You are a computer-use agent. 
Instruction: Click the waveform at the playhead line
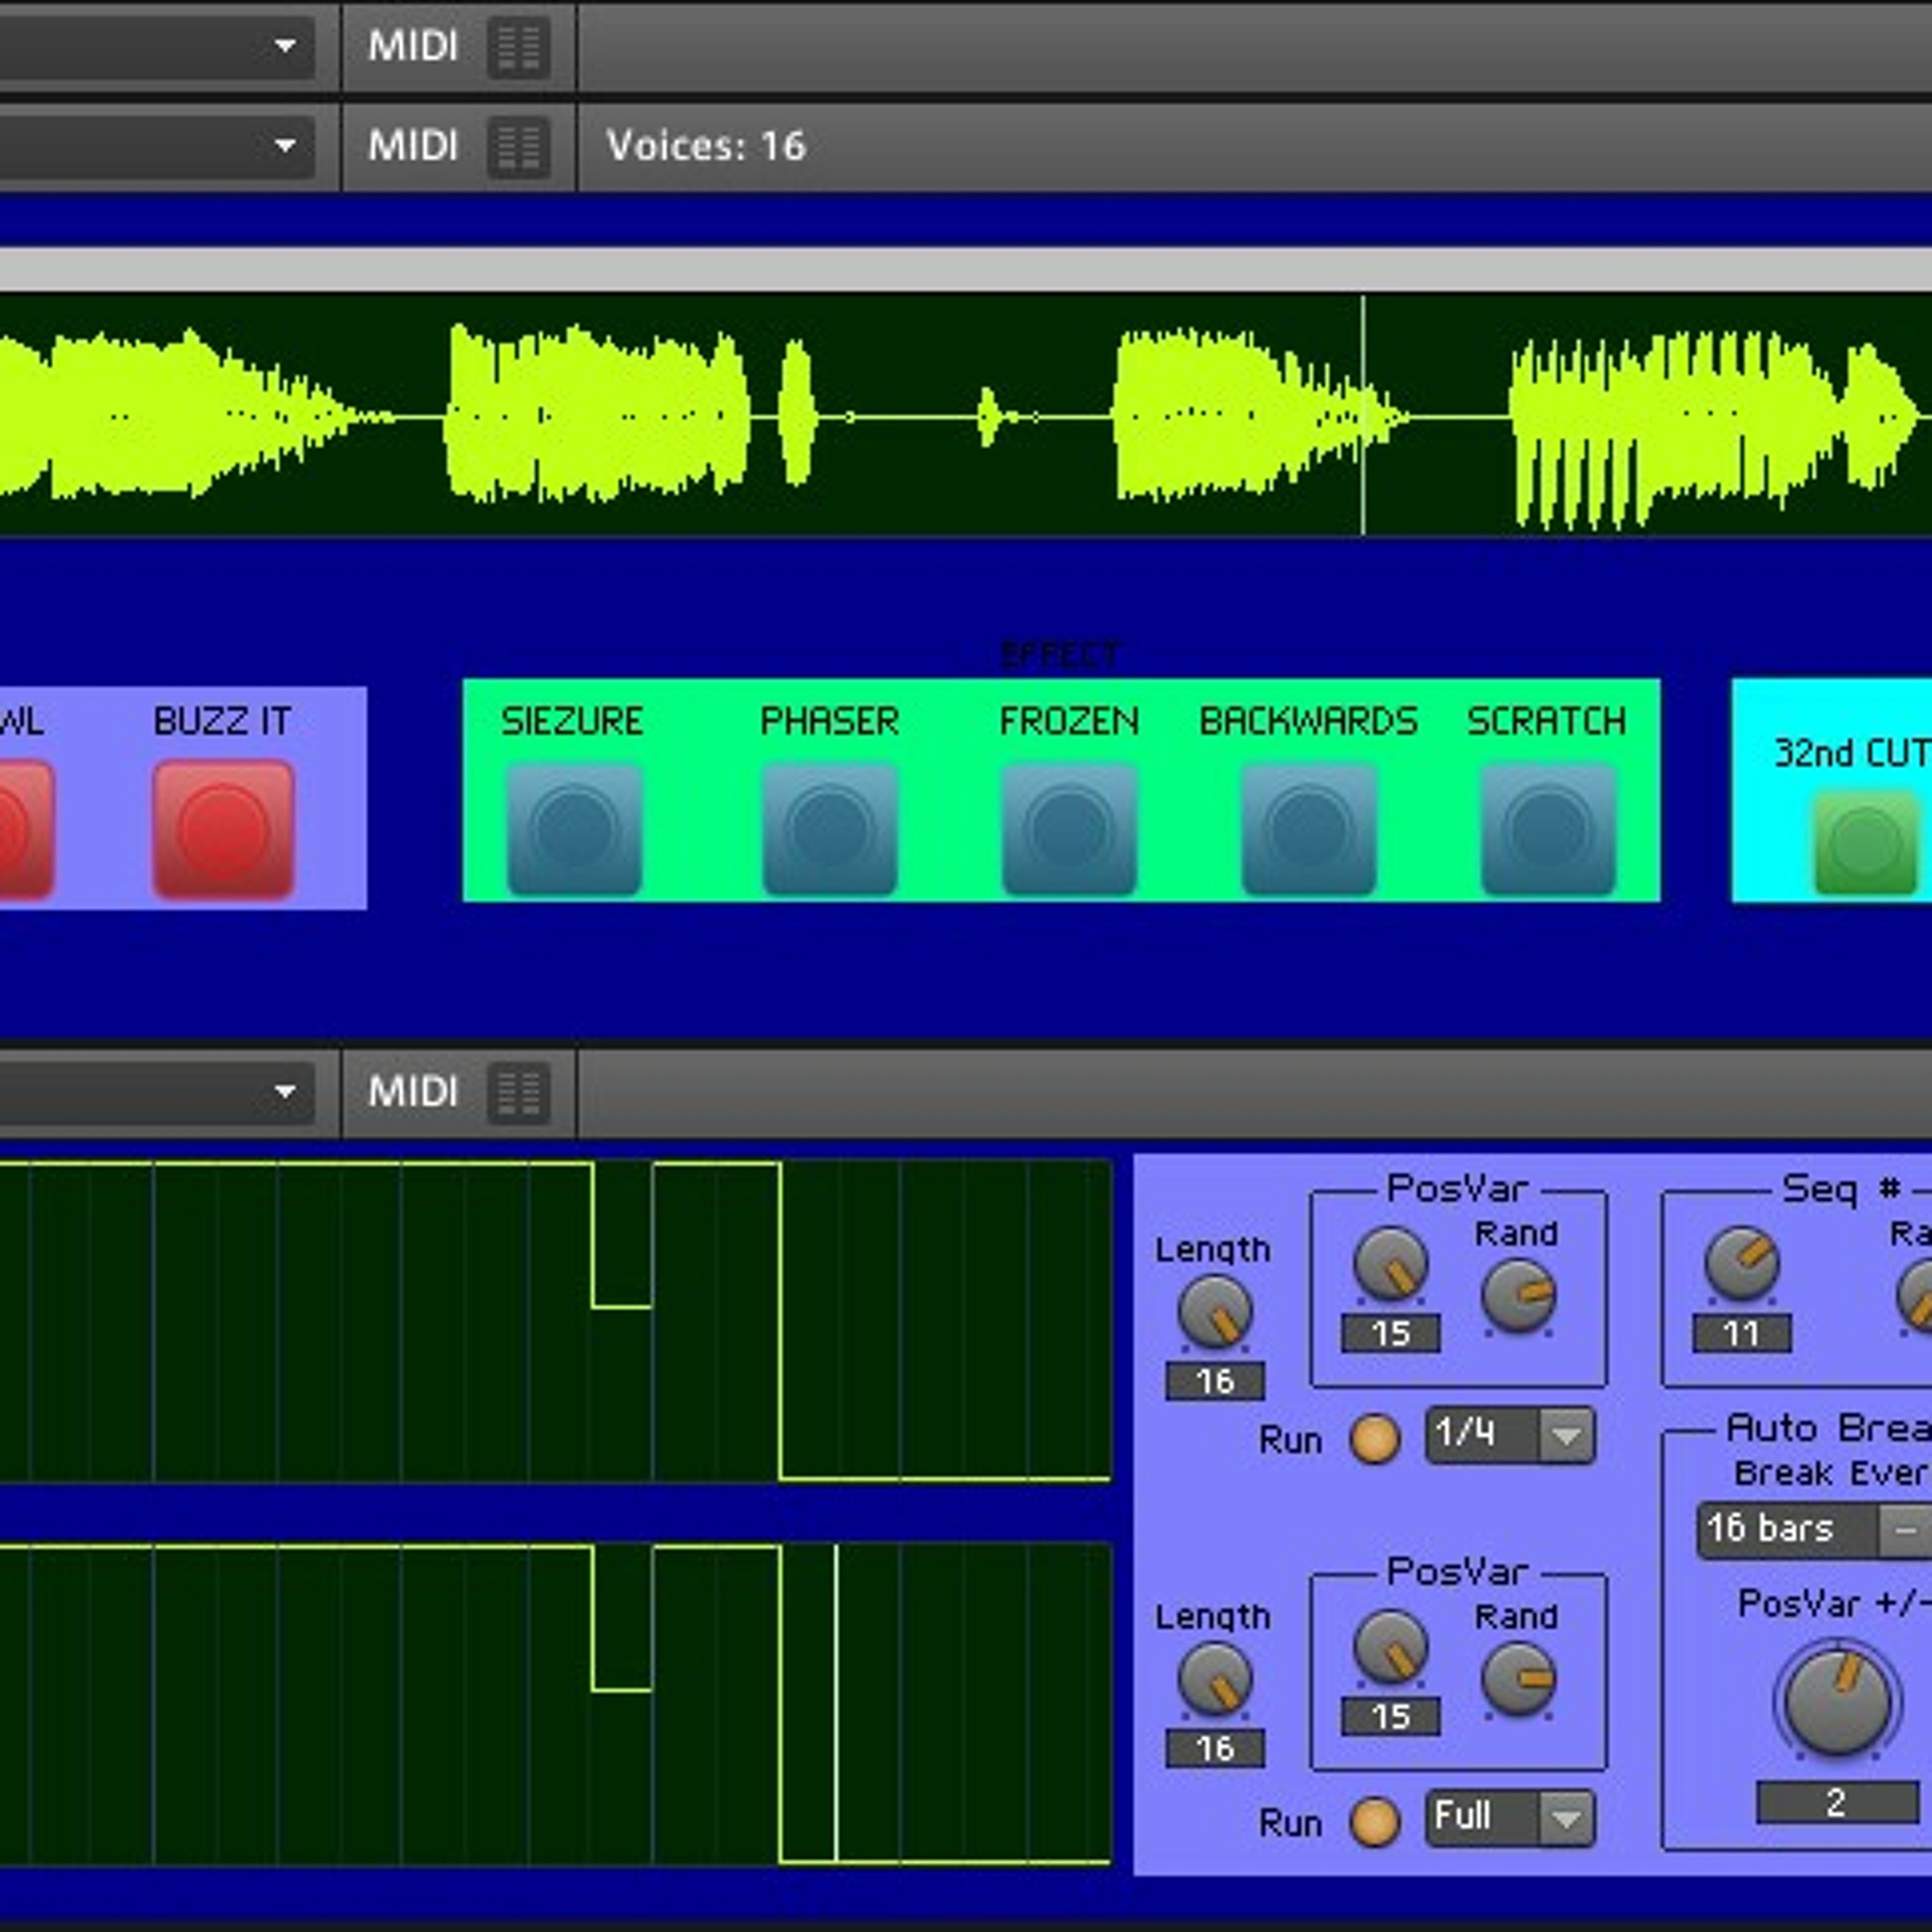tap(1362, 416)
